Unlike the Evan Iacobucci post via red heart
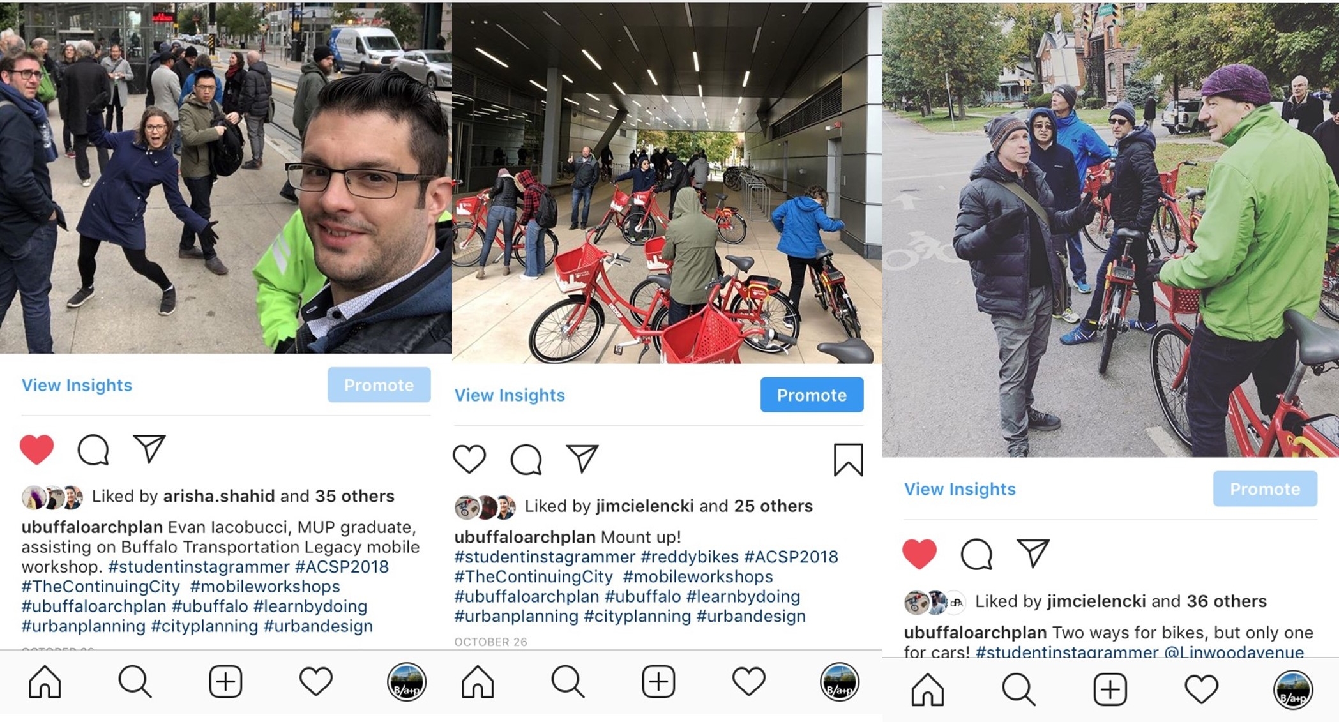The image size is (1339, 722). (37, 449)
